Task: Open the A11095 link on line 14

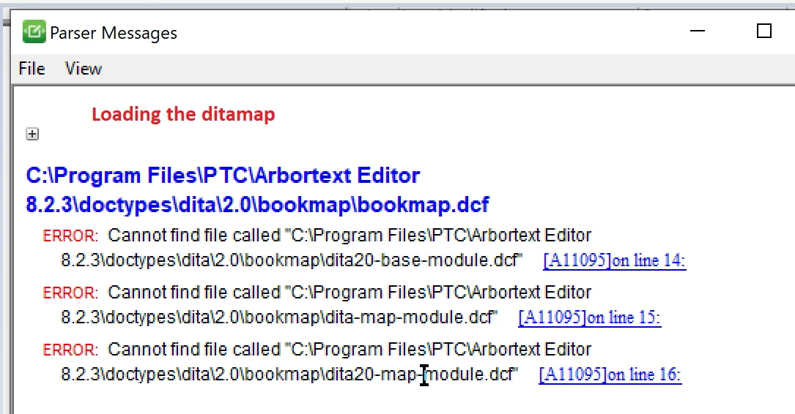Action: coord(615,260)
